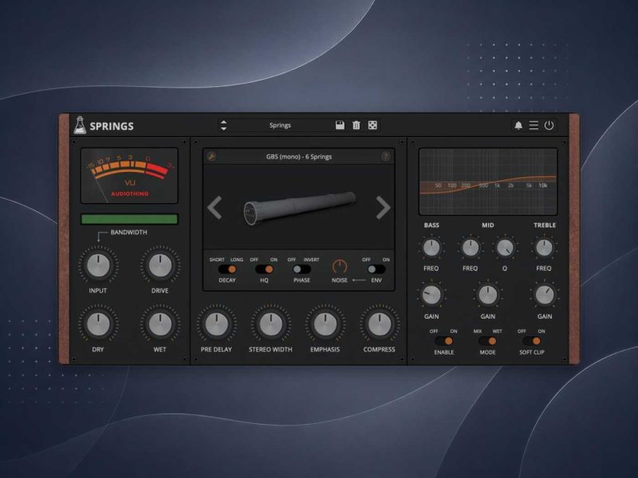Click the Treble Gain knob

pos(545,295)
